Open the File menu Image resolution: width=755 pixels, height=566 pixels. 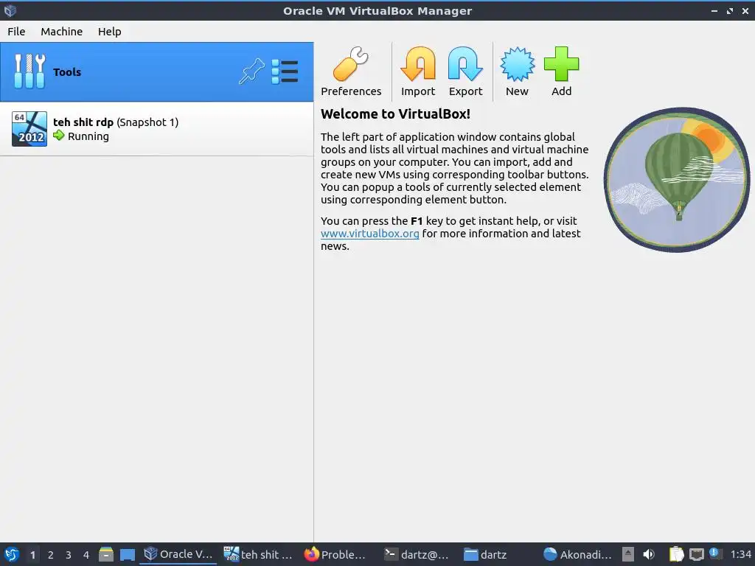pyautogui.click(x=16, y=31)
